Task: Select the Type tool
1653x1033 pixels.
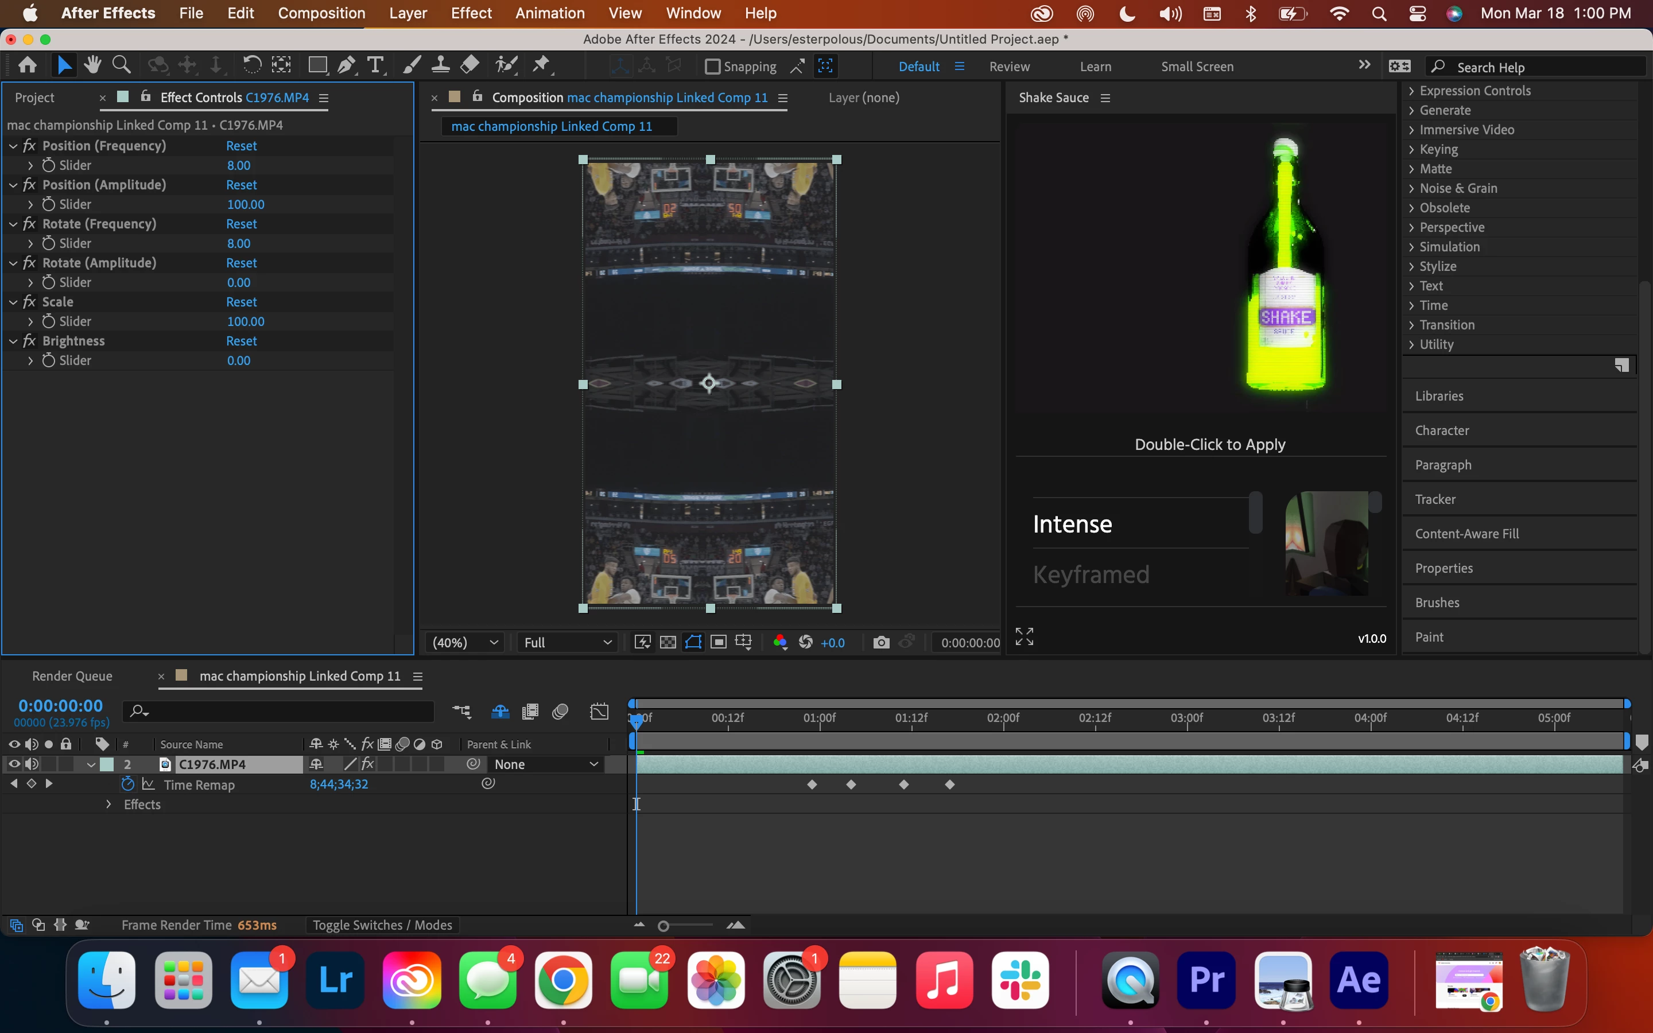Action: tap(375, 65)
